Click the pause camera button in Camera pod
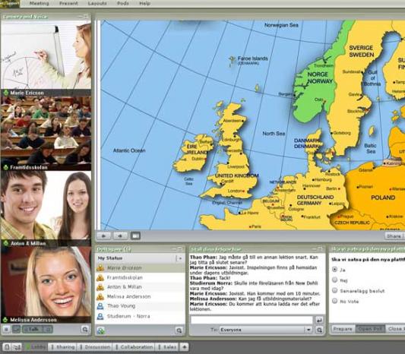The width and height of the screenshot is (405, 354). pyautogui.click(x=6, y=329)
